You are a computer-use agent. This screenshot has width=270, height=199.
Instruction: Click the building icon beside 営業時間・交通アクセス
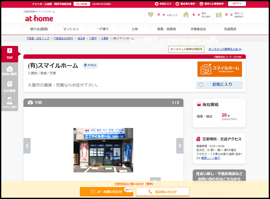point(198,139)
